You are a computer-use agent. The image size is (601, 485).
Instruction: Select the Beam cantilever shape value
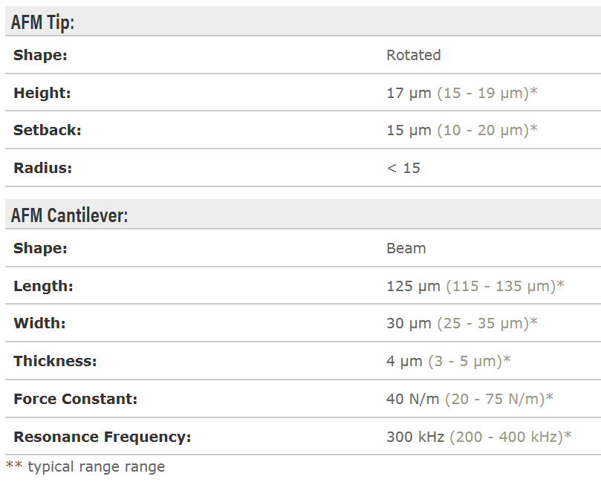406,248
